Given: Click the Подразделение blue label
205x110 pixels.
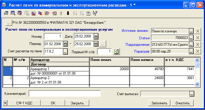Looking at the screenshot, I should (x=137, y=45).
